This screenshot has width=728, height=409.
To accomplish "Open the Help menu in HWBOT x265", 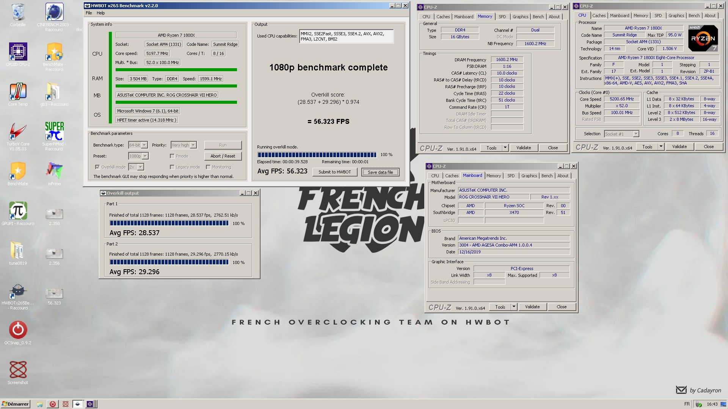I will pyautogui.click(x=100, y=13).
